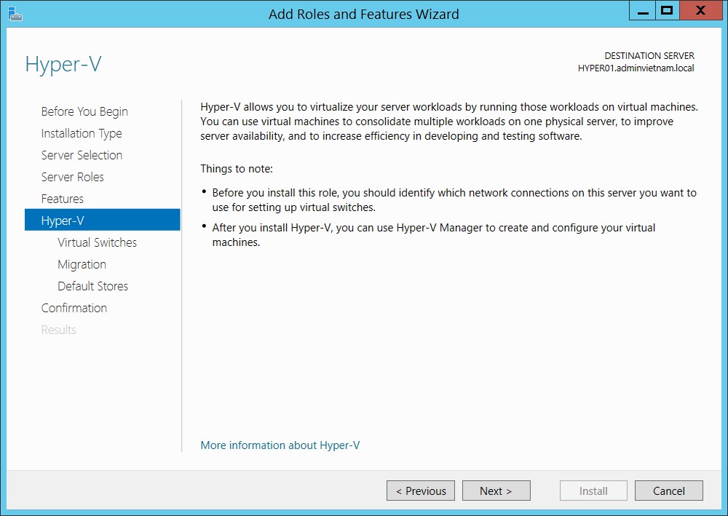Go to the Confirmation step
The width and height of the screenshot is (728, 516).
[74, 308]
